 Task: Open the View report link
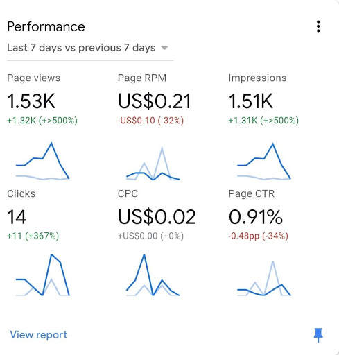(39, 335)
